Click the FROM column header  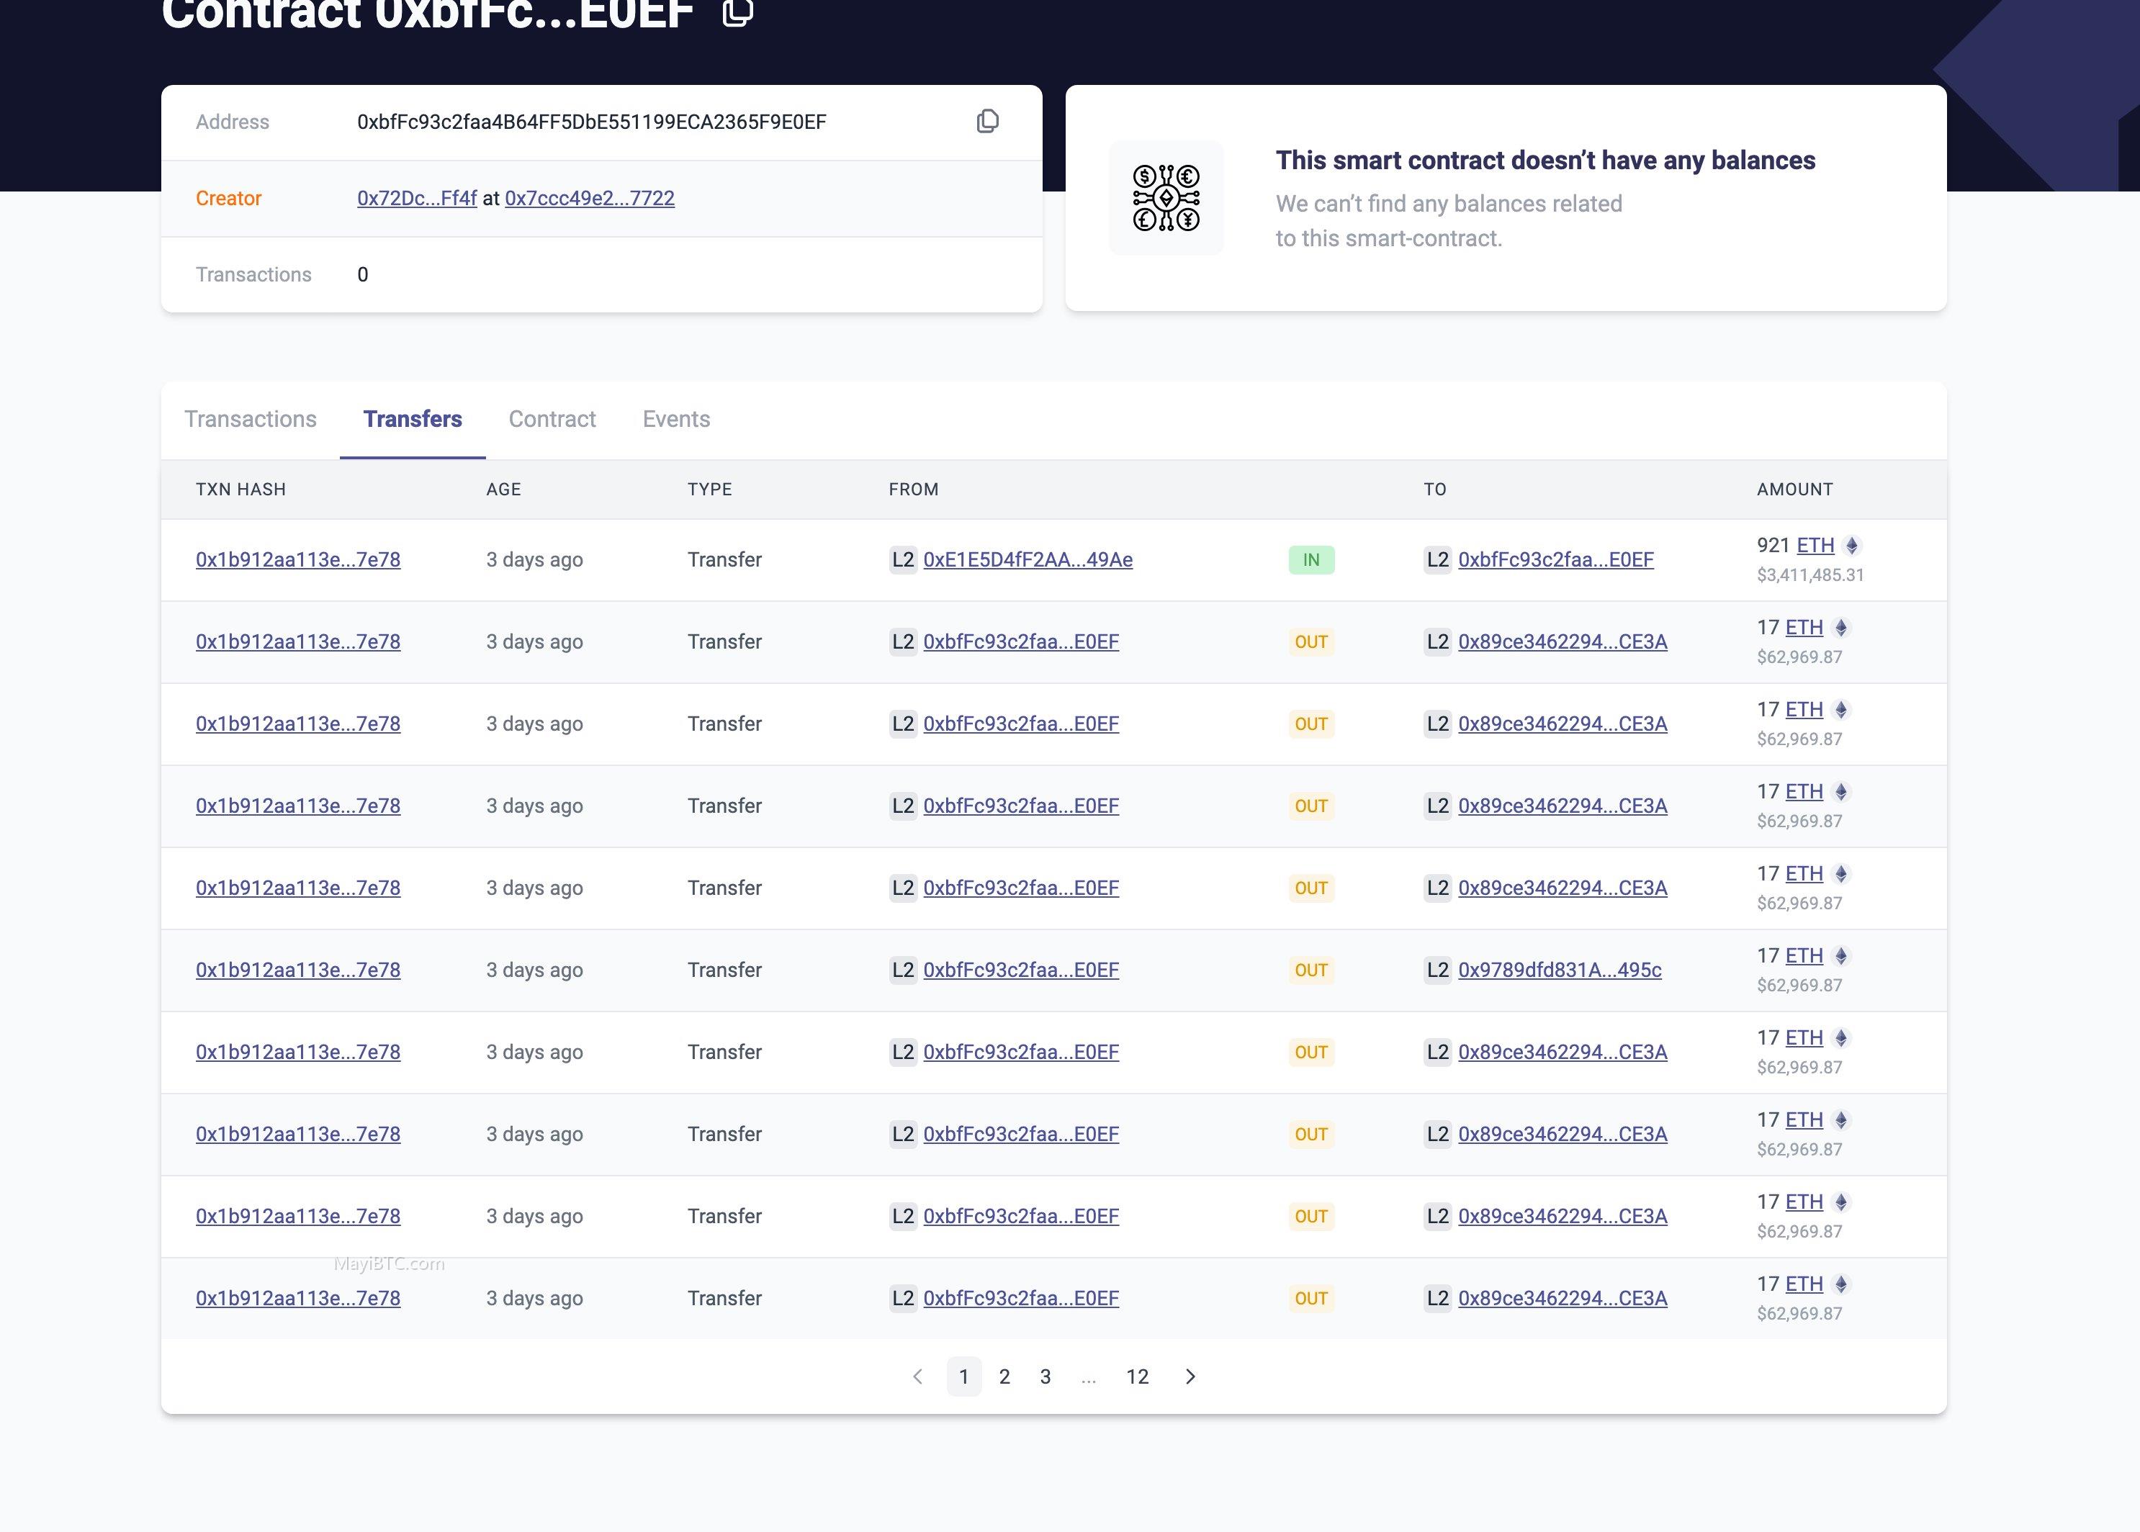tap(913, 489)
